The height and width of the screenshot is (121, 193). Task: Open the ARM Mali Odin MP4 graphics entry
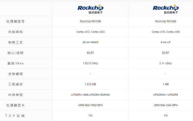coord(166,105)
